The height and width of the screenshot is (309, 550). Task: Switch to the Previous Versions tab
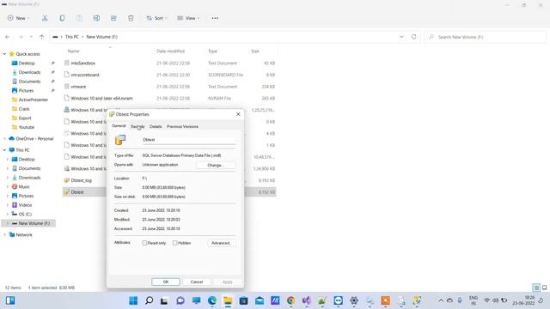[182, 126]
